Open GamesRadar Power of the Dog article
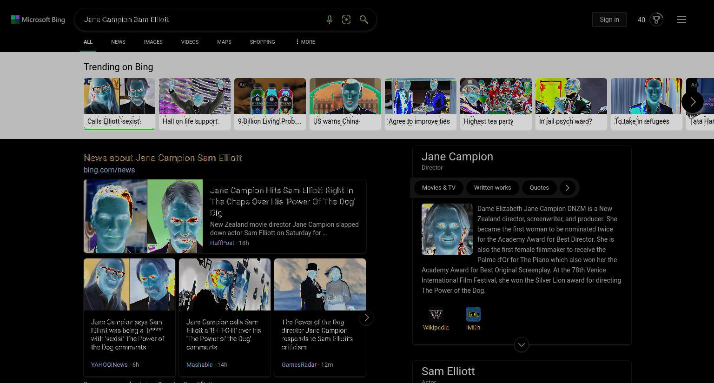Screen dimensions: 714x383 coord(320,317)
